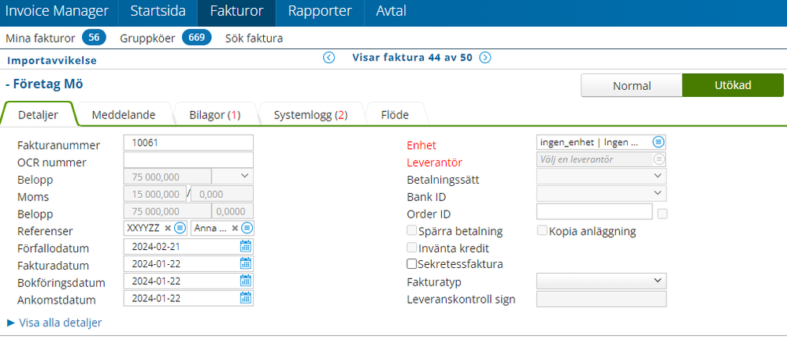Open Betalningssätt dropdown
787x354 pixels.
point(601,177)
